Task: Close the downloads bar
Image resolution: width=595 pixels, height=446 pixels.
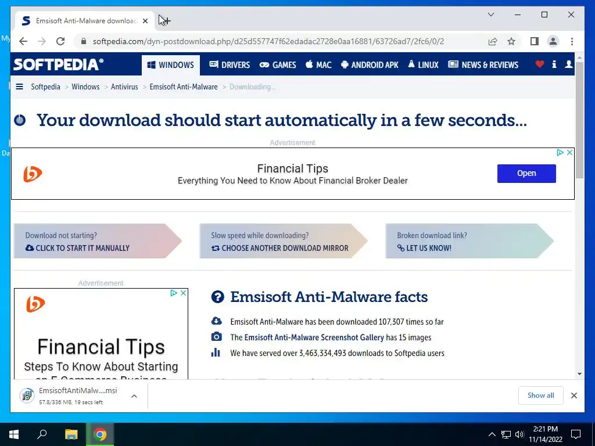Action: 574,395
